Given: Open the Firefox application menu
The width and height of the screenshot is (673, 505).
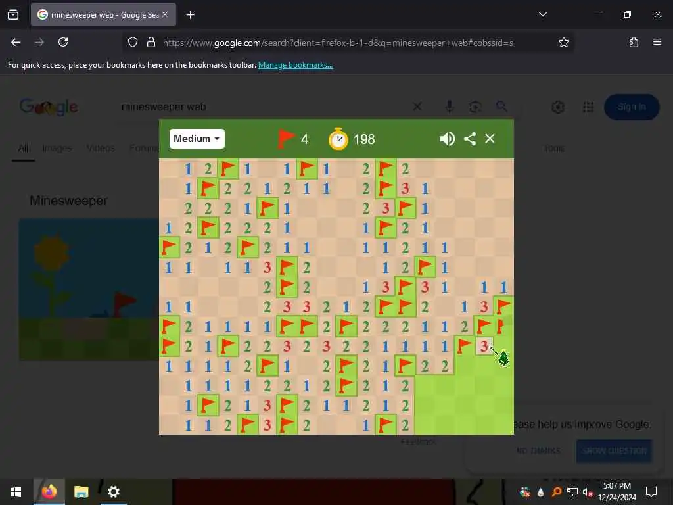Looking at the screenshot, I should [x=657, y=42].
